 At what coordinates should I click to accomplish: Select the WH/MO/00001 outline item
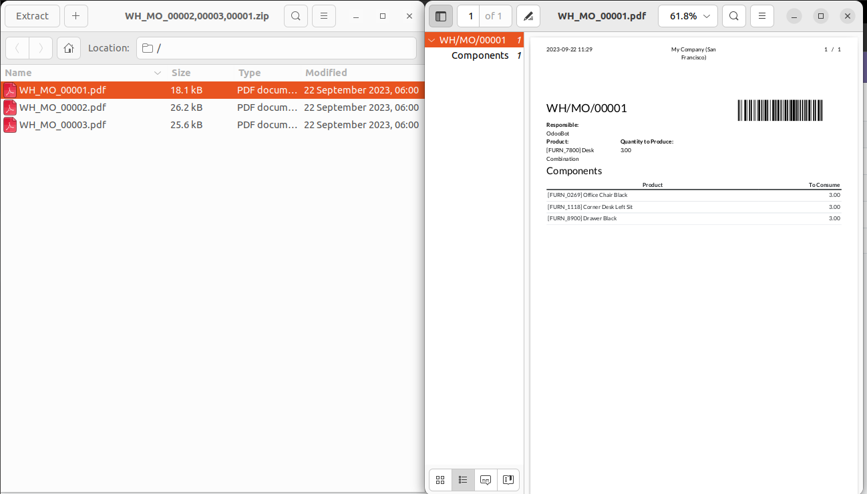click(x=473, y=40)
